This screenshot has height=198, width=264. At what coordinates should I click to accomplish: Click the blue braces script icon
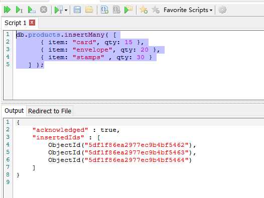click(x=104, y=10)
